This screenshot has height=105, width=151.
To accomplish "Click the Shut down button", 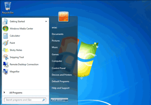I will pos(57,100).
